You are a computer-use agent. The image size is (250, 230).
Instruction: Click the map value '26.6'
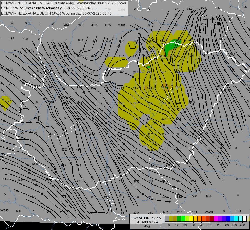click(x=67, y=25)
